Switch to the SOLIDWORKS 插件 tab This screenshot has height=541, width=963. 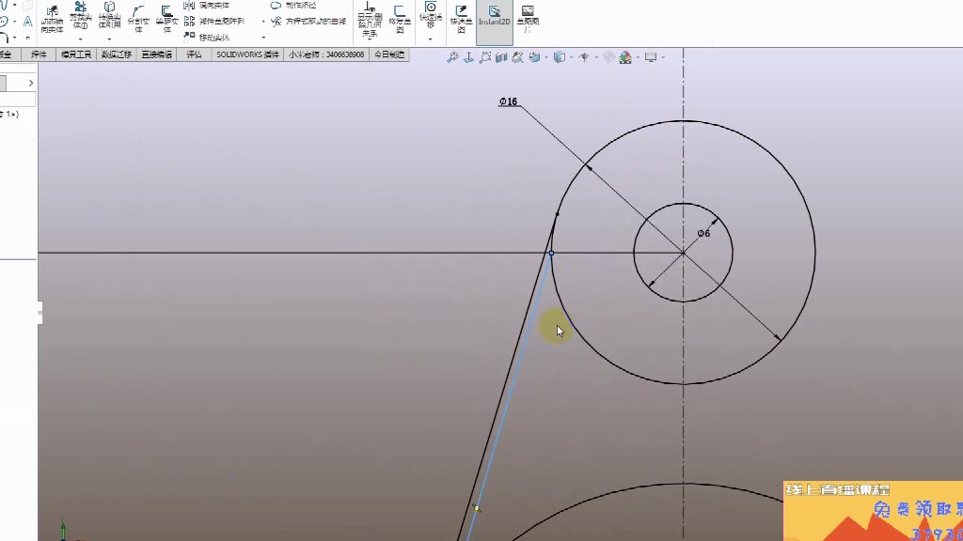pyautogui.click(x=248, y=54)
